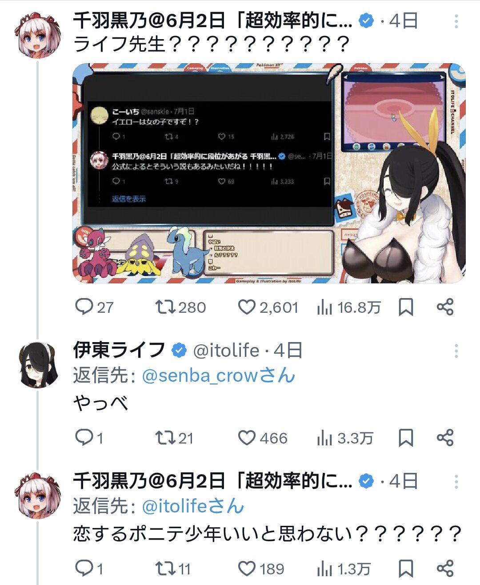Open the @senba_crow mention link
The width and height of the screenshot is (480, 585).
pyautogui.click(x=218, y=375)
